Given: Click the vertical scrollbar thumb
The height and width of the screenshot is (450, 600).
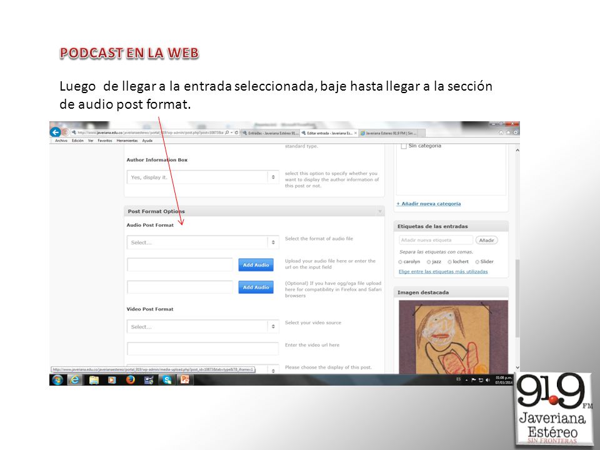Looking at the screenshot, I should pos(517,299).
